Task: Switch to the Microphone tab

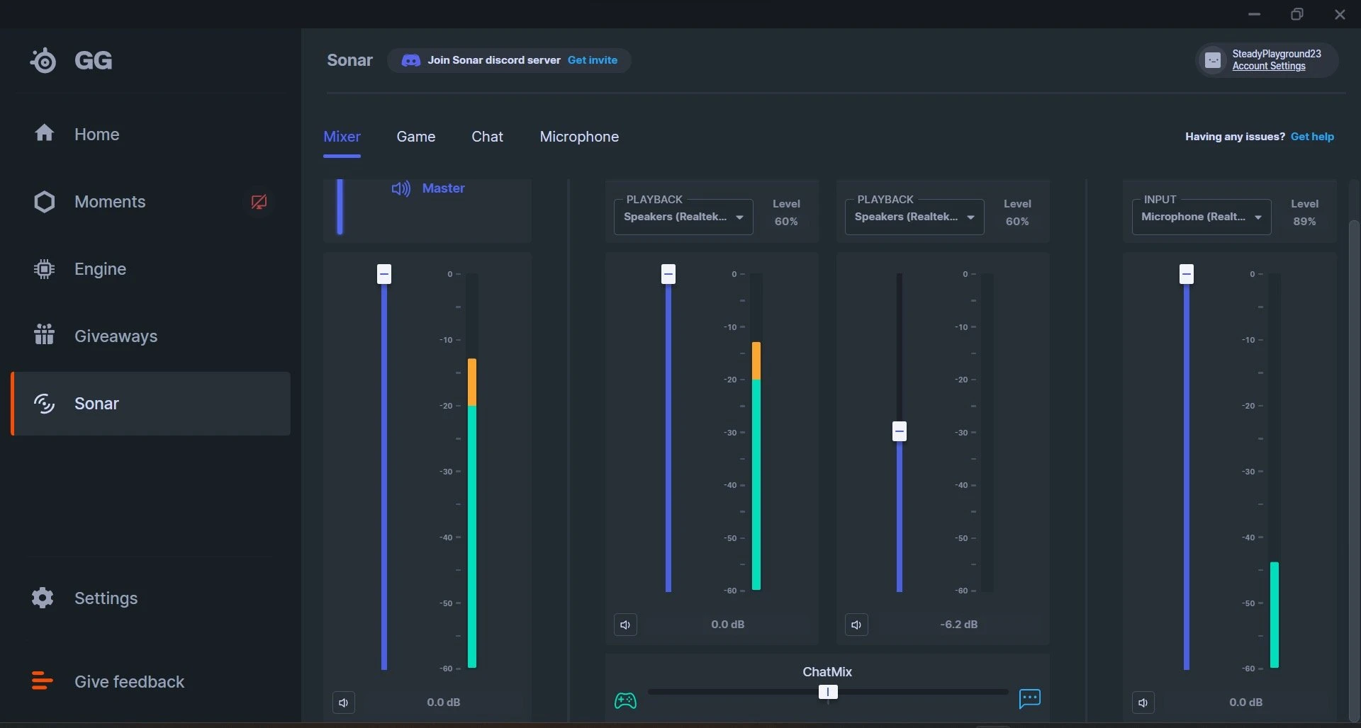Action: click(x=579, y=137)
